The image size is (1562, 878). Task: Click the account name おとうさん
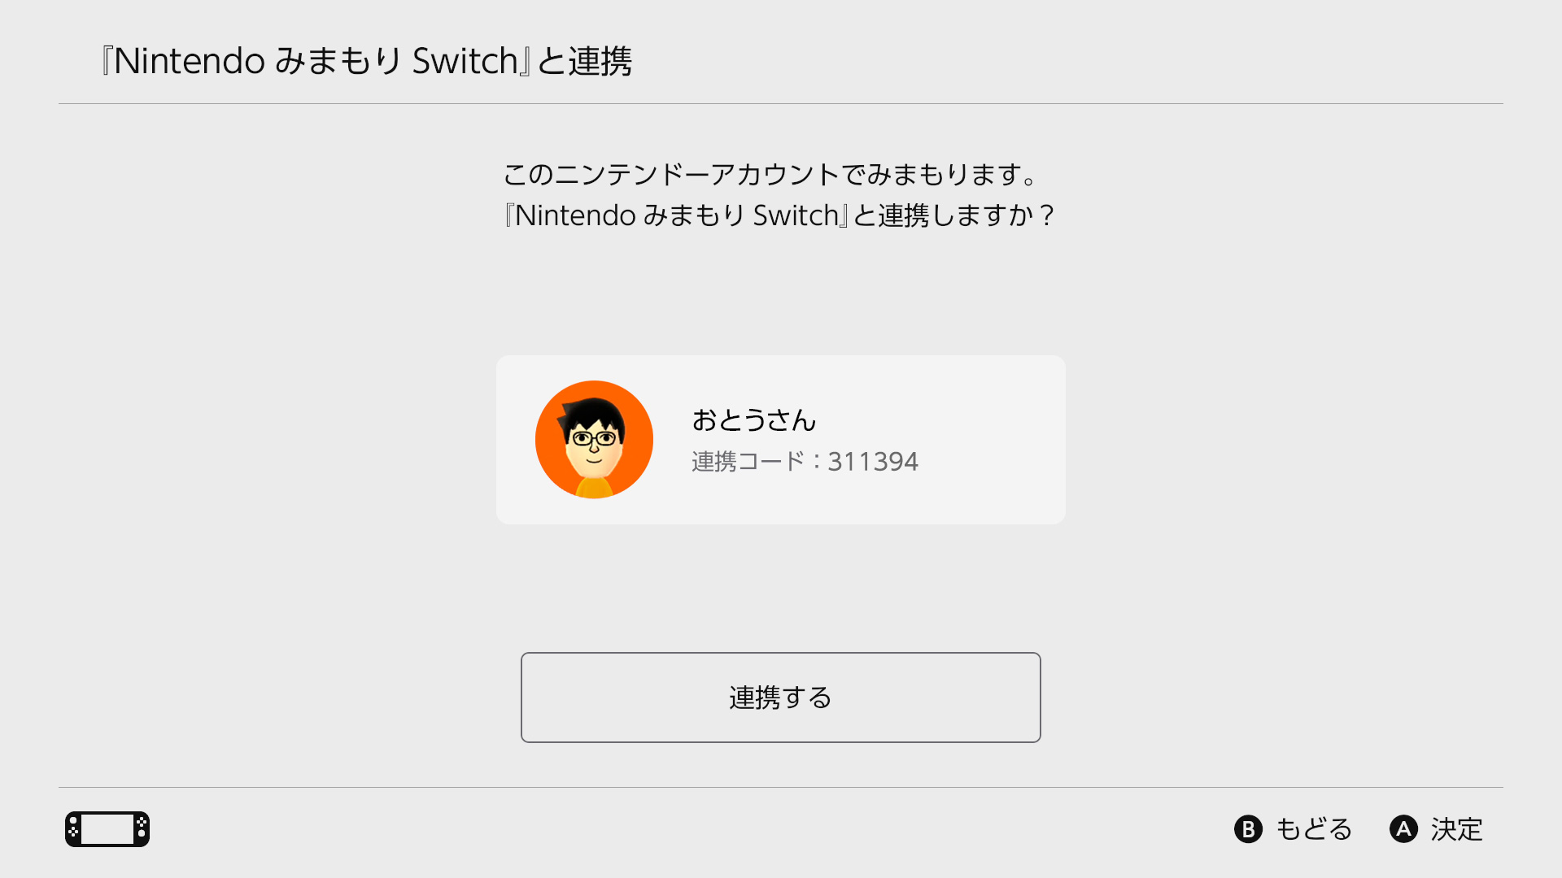pyautogui.click(x=753, y=420)
